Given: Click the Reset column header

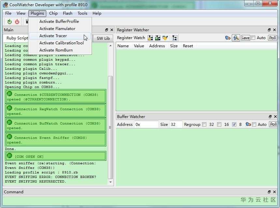Looking at the screenshot, I should point(188,46).
